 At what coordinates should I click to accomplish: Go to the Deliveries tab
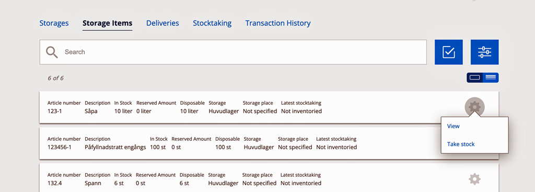163,23
